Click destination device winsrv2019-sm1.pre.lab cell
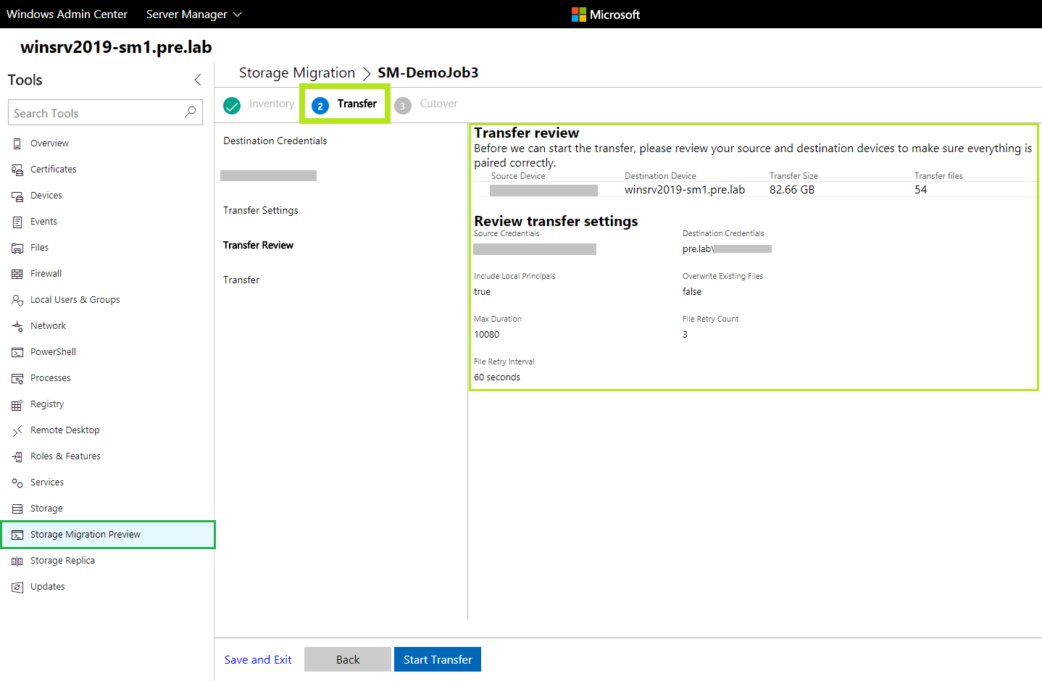1042x681 pixels. 685,190
